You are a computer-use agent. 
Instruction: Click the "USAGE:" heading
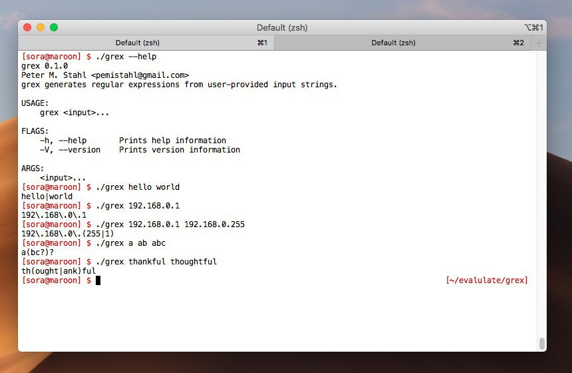pos(35,103)
